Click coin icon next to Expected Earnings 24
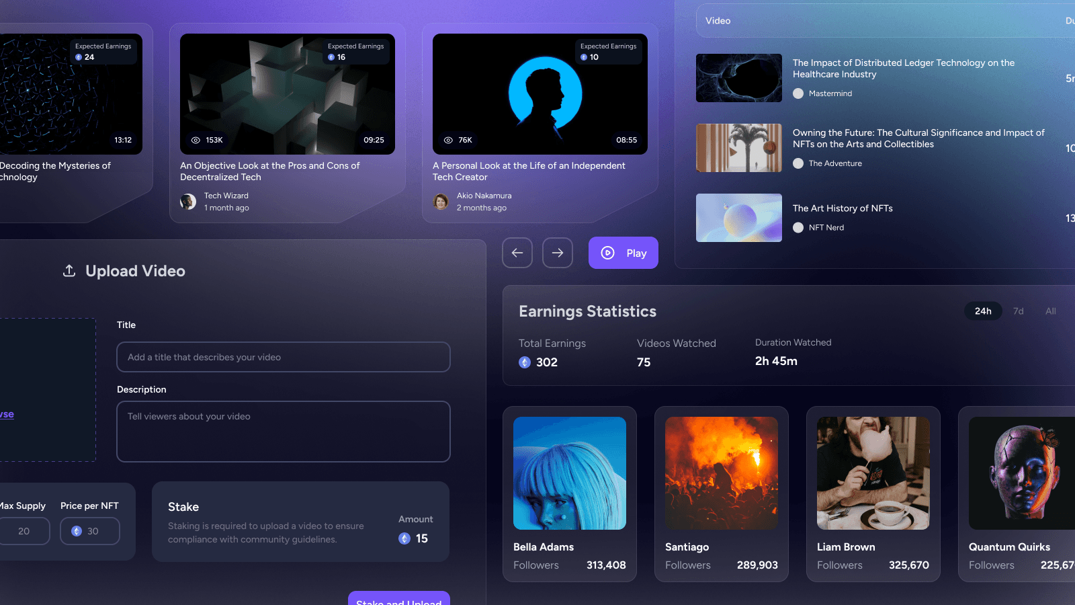Viewport: 1075px width, 605px height. tap(79, 57)
